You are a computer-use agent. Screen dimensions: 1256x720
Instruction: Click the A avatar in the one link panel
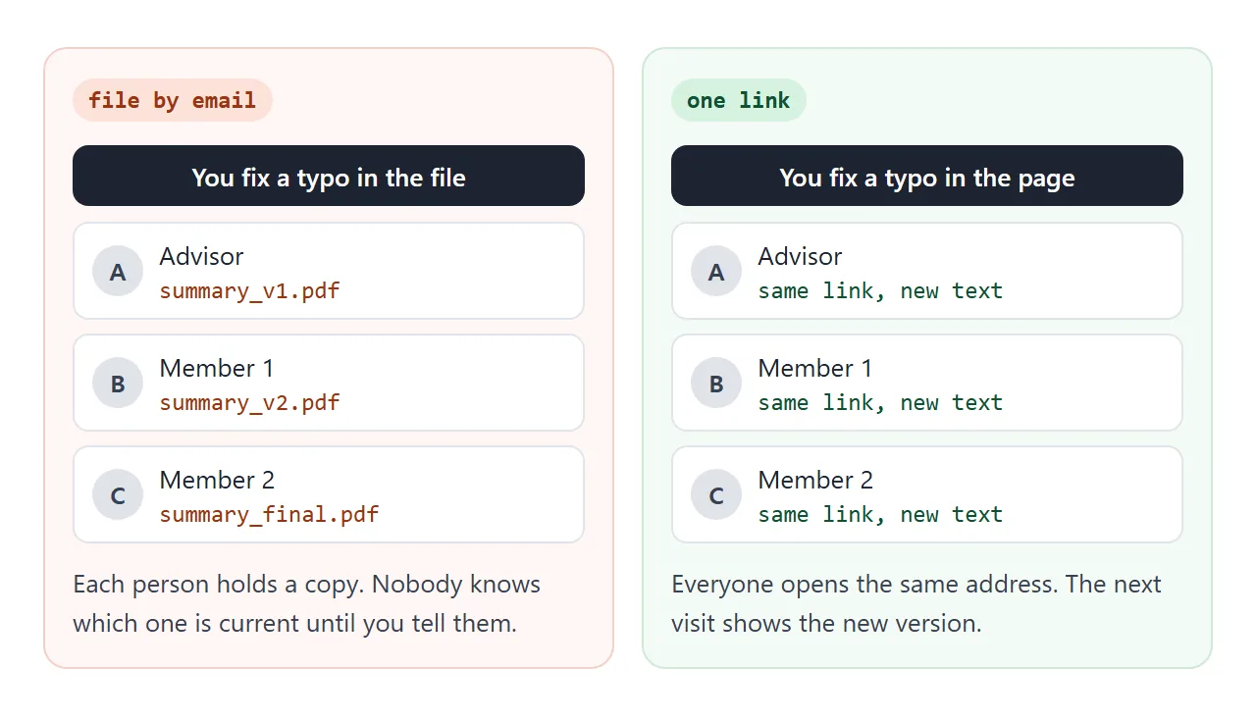[716, 272]
